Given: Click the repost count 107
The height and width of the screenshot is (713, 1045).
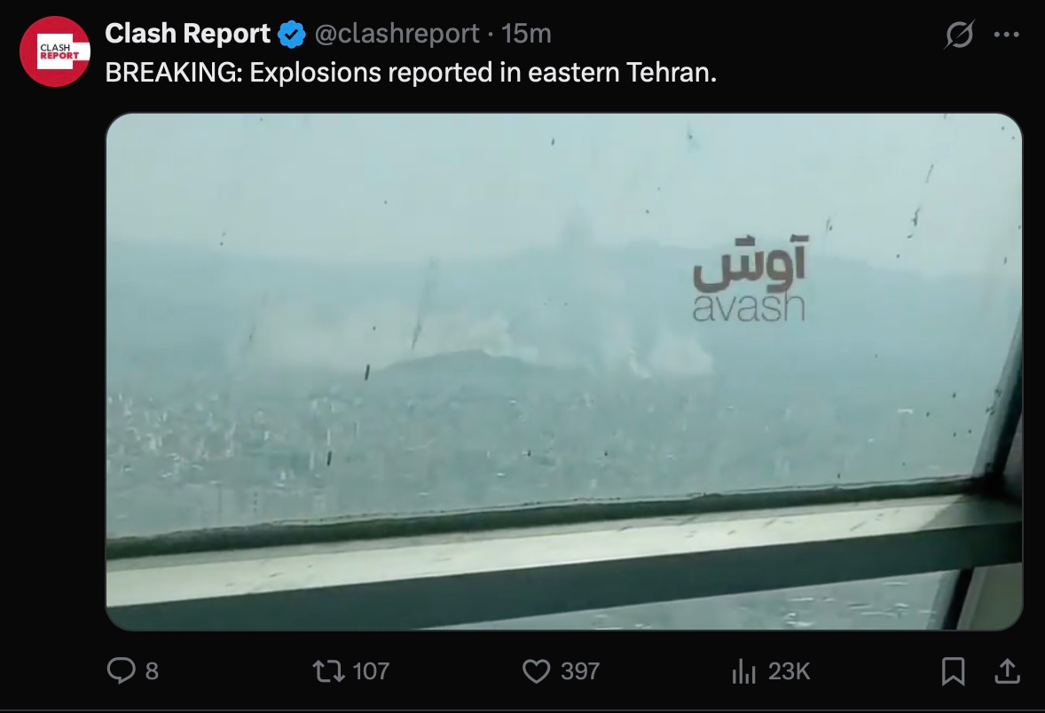Looking at the screenshot, I should pyautogui.click(x=371, y=671).
